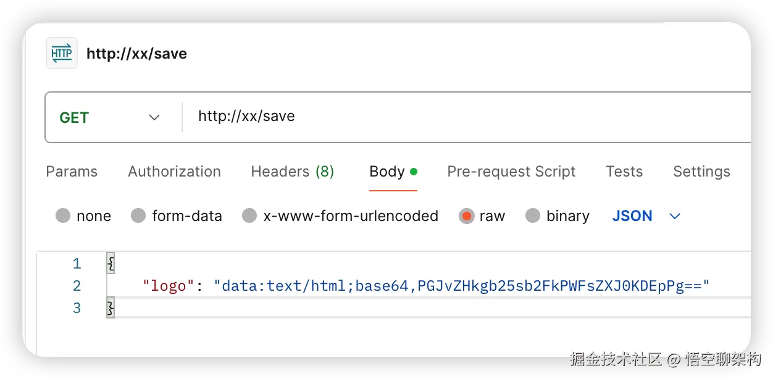
Task: Switch to the Params tab
Action: click(x=72, y=172)
